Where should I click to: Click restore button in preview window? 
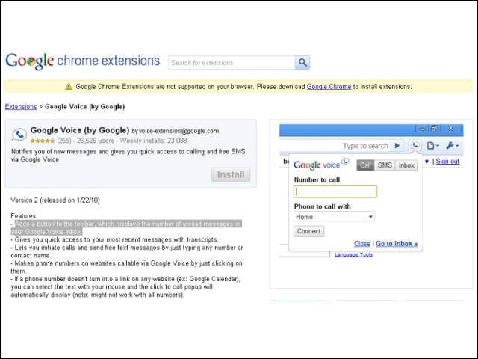[434, 129]
